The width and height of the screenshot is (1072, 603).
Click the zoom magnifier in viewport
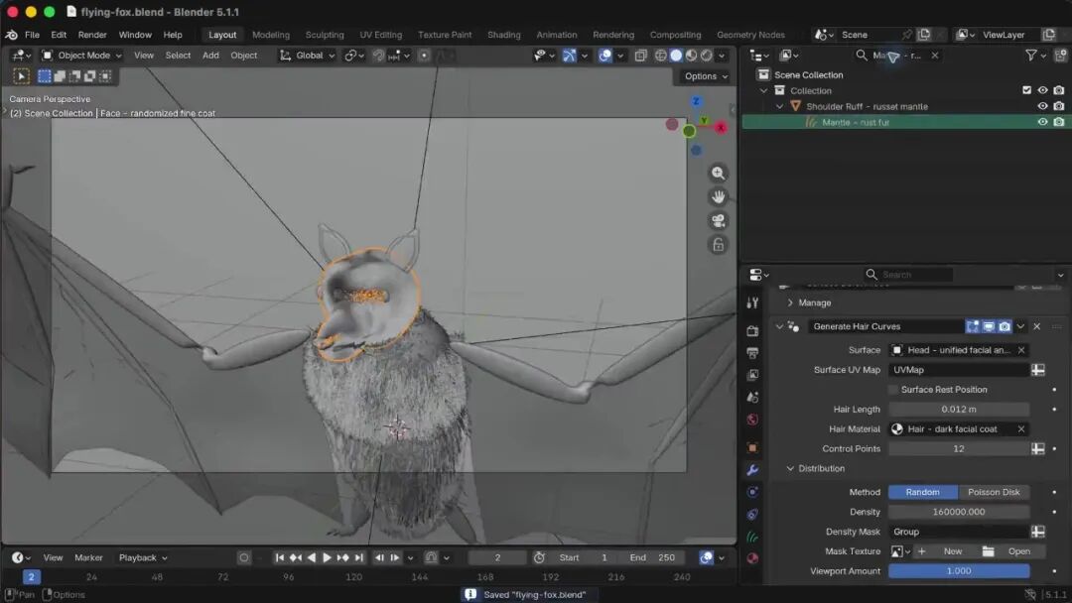718,174
